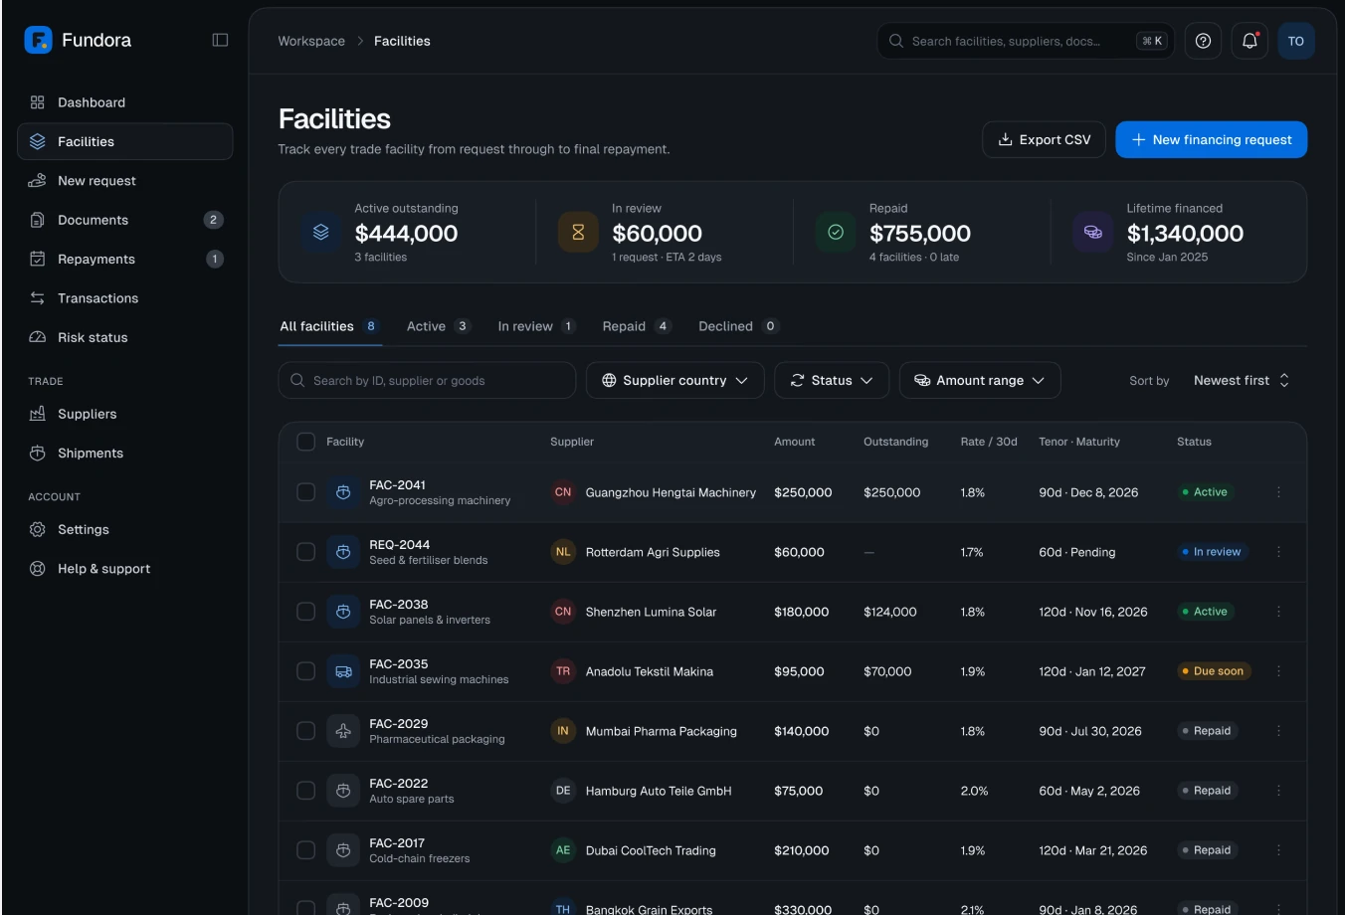Open notifications bell icon
Screen dimensions: 1345x915
tap(1249, 41)
